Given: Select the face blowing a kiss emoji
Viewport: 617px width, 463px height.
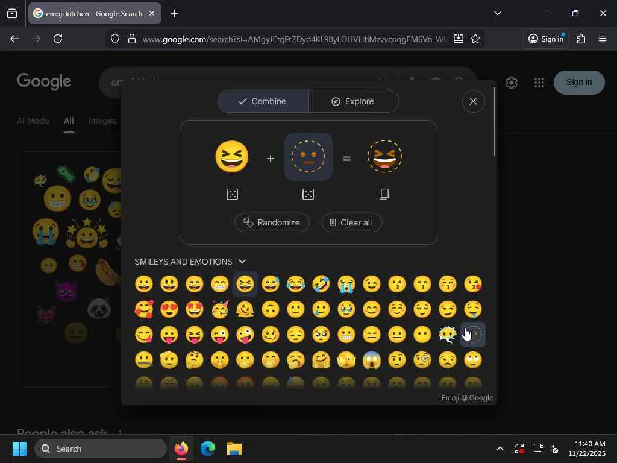Looking at the screenshot, I should coord(472,284).
